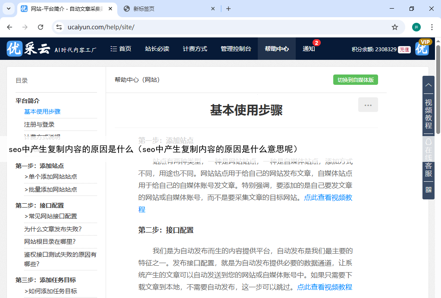Viewport: 441px width, 298px height.
Task: Reload the current page
Action: 41,27
